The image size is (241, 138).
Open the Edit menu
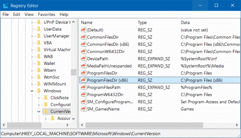click(x=17, y=14)
